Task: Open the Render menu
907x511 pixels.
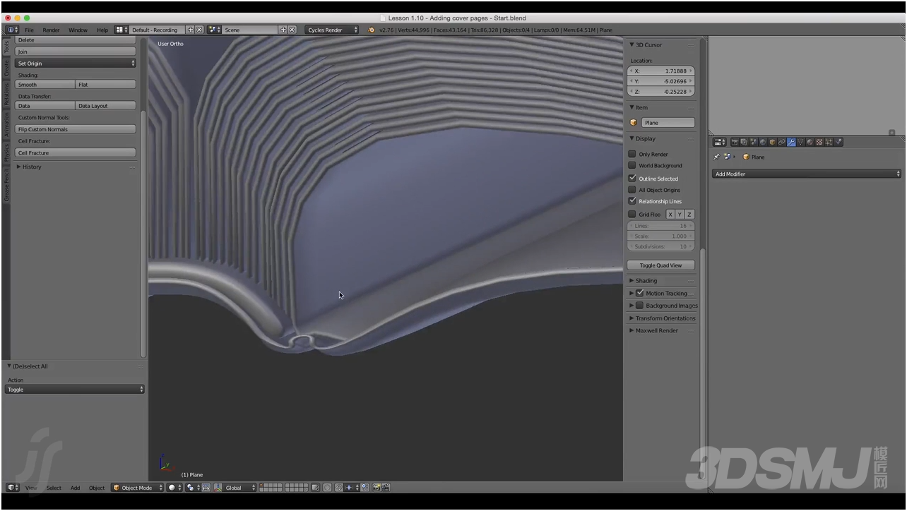Action: (x=51, y=30)
